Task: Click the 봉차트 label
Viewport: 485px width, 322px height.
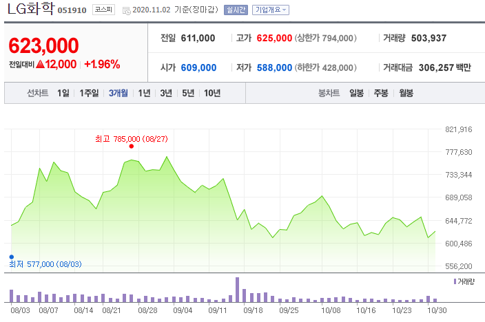Action: (x=329, y=93)
